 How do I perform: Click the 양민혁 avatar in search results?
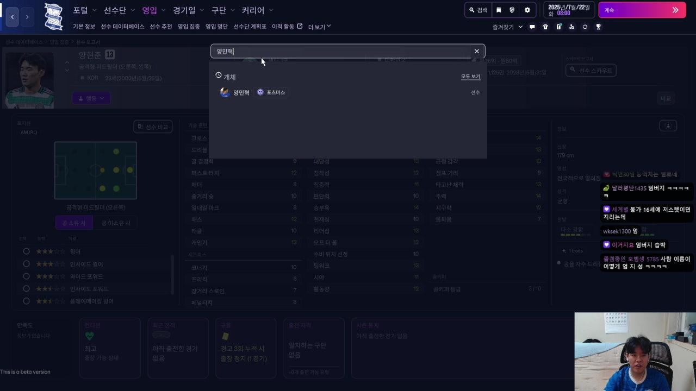point(225,92)
